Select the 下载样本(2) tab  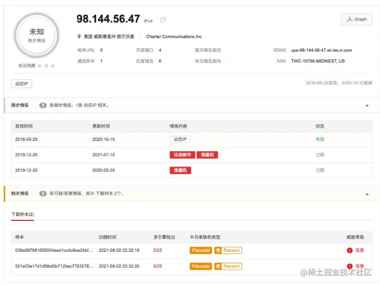click(22, 214)
